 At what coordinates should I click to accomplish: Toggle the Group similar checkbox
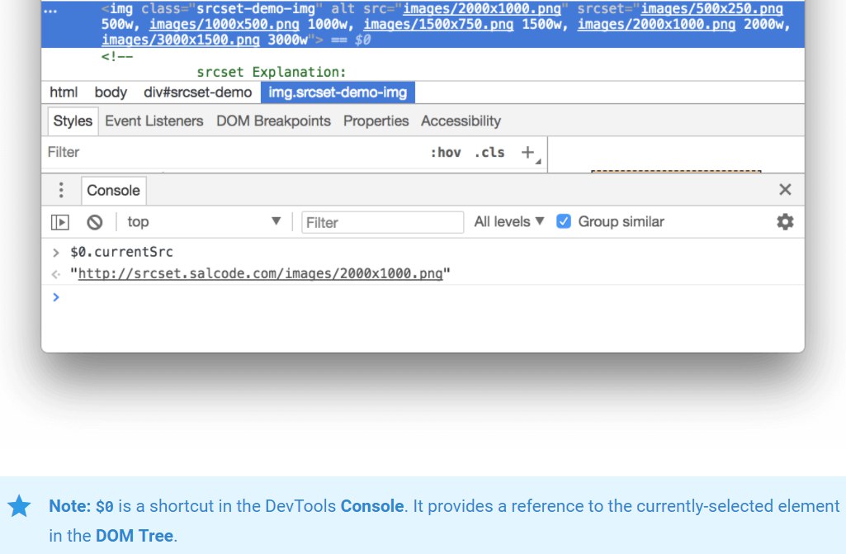(x=564, y=221)
